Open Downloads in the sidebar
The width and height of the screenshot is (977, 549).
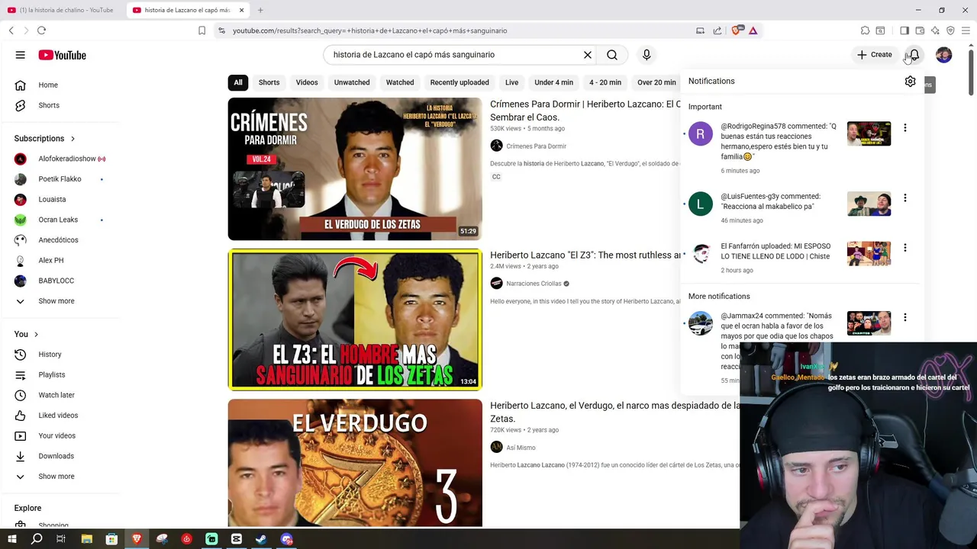(x=56, y=456)
